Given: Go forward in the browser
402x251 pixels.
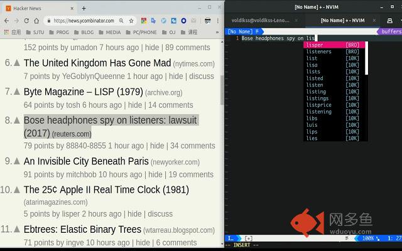Looking at the screenshot, I should tap(16, 21).
